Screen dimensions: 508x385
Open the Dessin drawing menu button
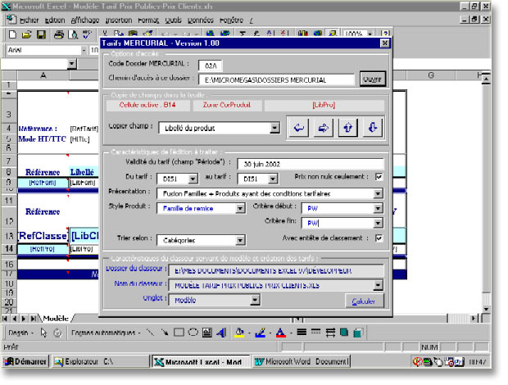[20, 333]
